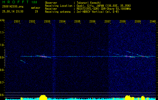
Task: Select the observer name Takanori Kawachi
Action: click(x=89, y=3)
